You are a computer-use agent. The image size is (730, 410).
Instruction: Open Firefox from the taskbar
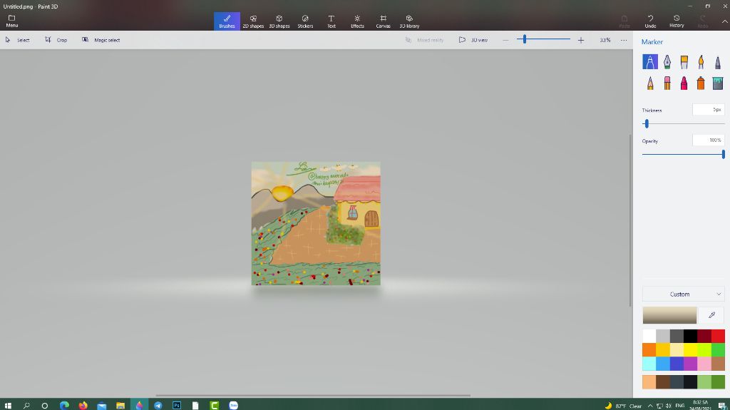83,405
